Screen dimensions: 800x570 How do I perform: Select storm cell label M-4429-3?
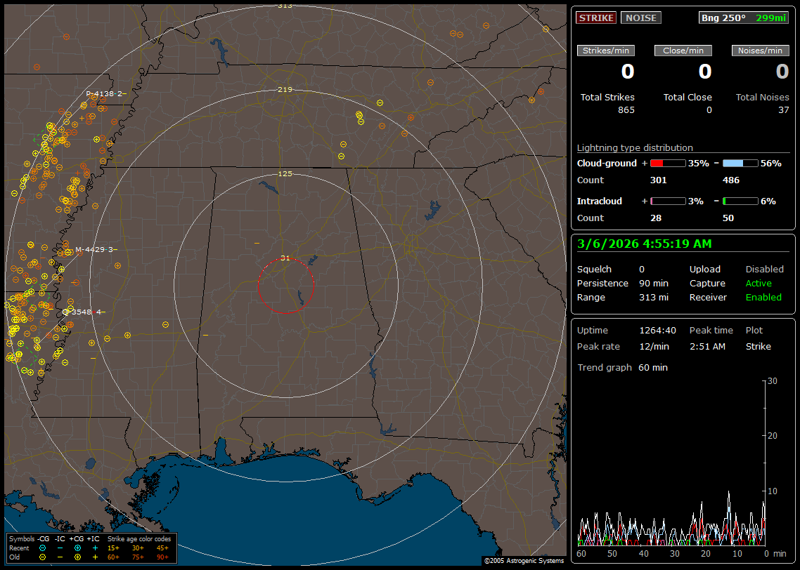[x=95, y=249]
